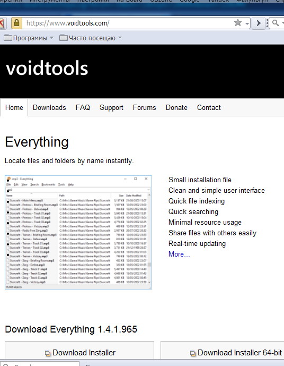Click the padlock site security icon
Viewport: 284px width, 366px height.
point(16,23)
